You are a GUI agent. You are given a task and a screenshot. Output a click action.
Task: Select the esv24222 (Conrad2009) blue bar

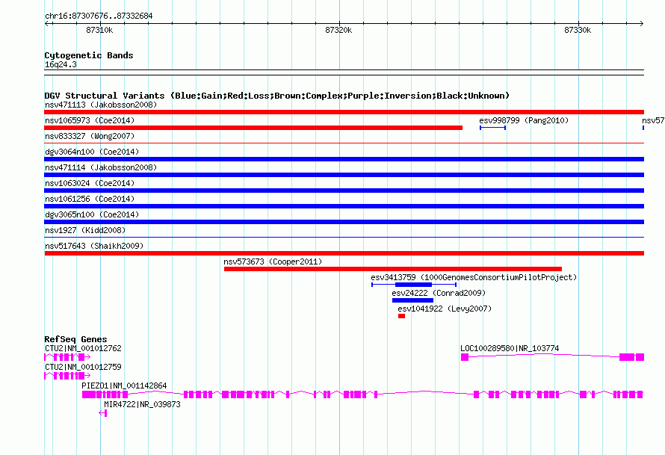412,300
